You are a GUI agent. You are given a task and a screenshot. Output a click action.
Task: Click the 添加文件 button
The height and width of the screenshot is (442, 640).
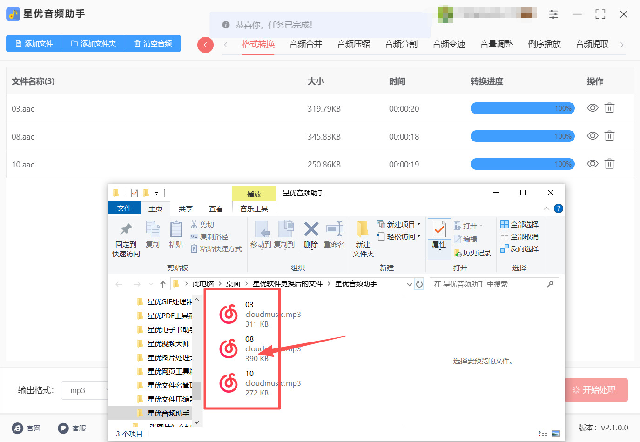(x=34, y=43)
